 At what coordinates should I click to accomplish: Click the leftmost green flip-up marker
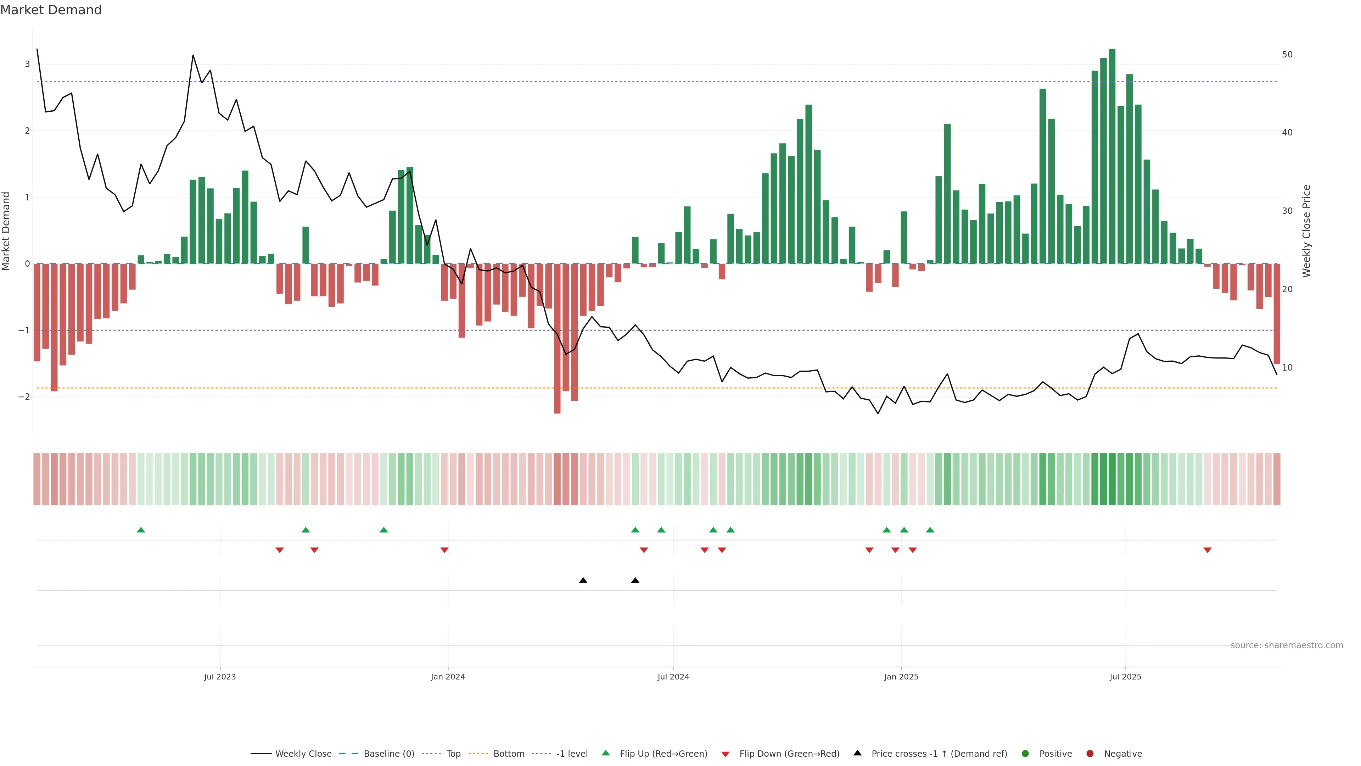coord(141,530)
